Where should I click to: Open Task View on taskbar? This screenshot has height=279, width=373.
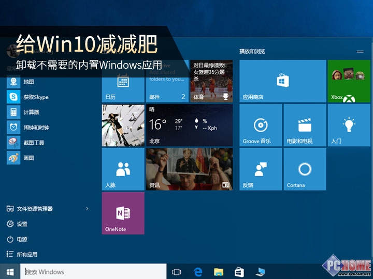click(x=177, y=272)
